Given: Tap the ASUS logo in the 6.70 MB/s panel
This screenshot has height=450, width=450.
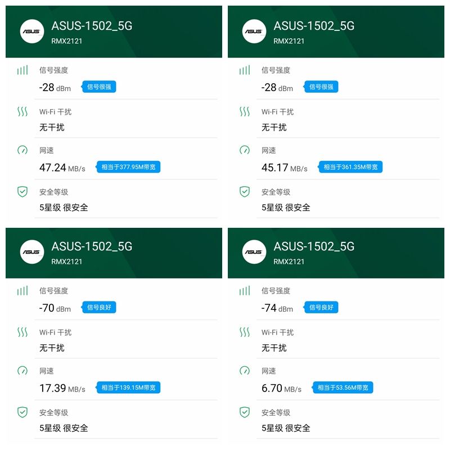Looking at the screenshot, I should tap(254, 252).
